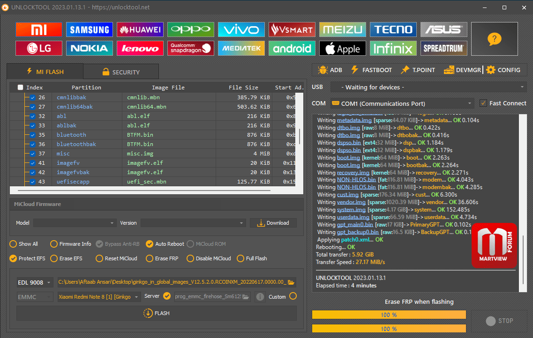Open the ASUS brand tile

(444, 29)
